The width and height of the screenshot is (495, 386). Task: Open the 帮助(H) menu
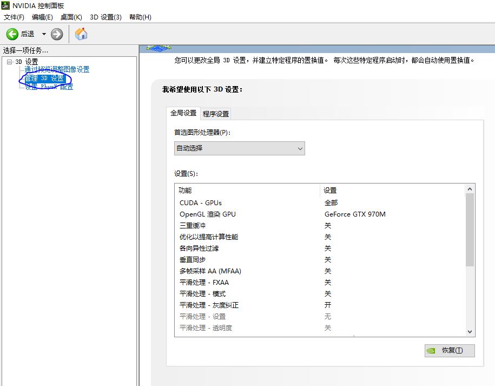pos(140,17)
